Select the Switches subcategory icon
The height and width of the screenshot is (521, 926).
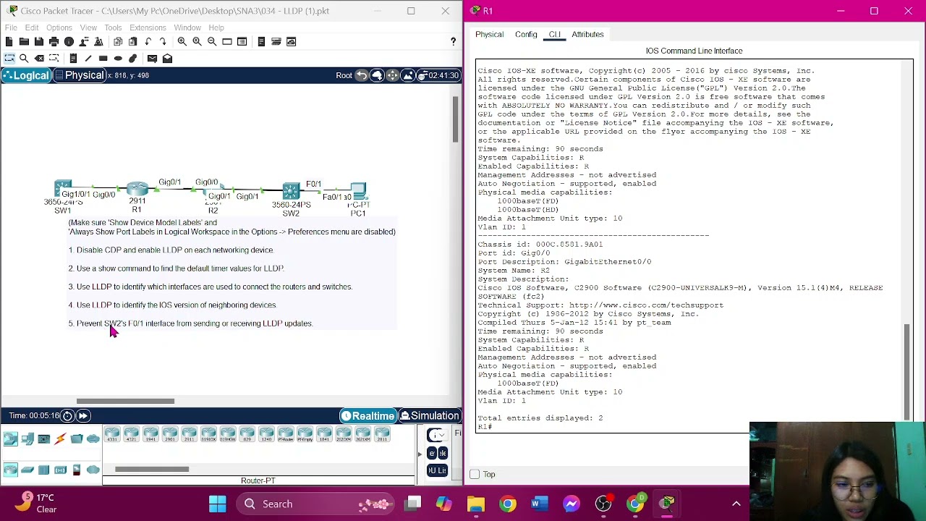click(27, 470)
